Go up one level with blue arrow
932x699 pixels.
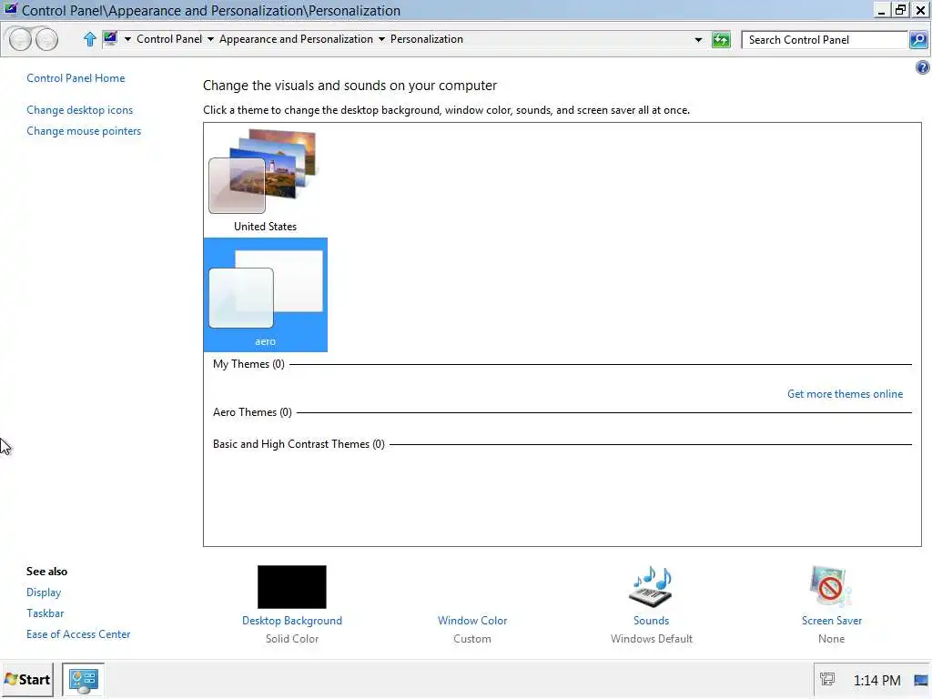pos(90,39)
